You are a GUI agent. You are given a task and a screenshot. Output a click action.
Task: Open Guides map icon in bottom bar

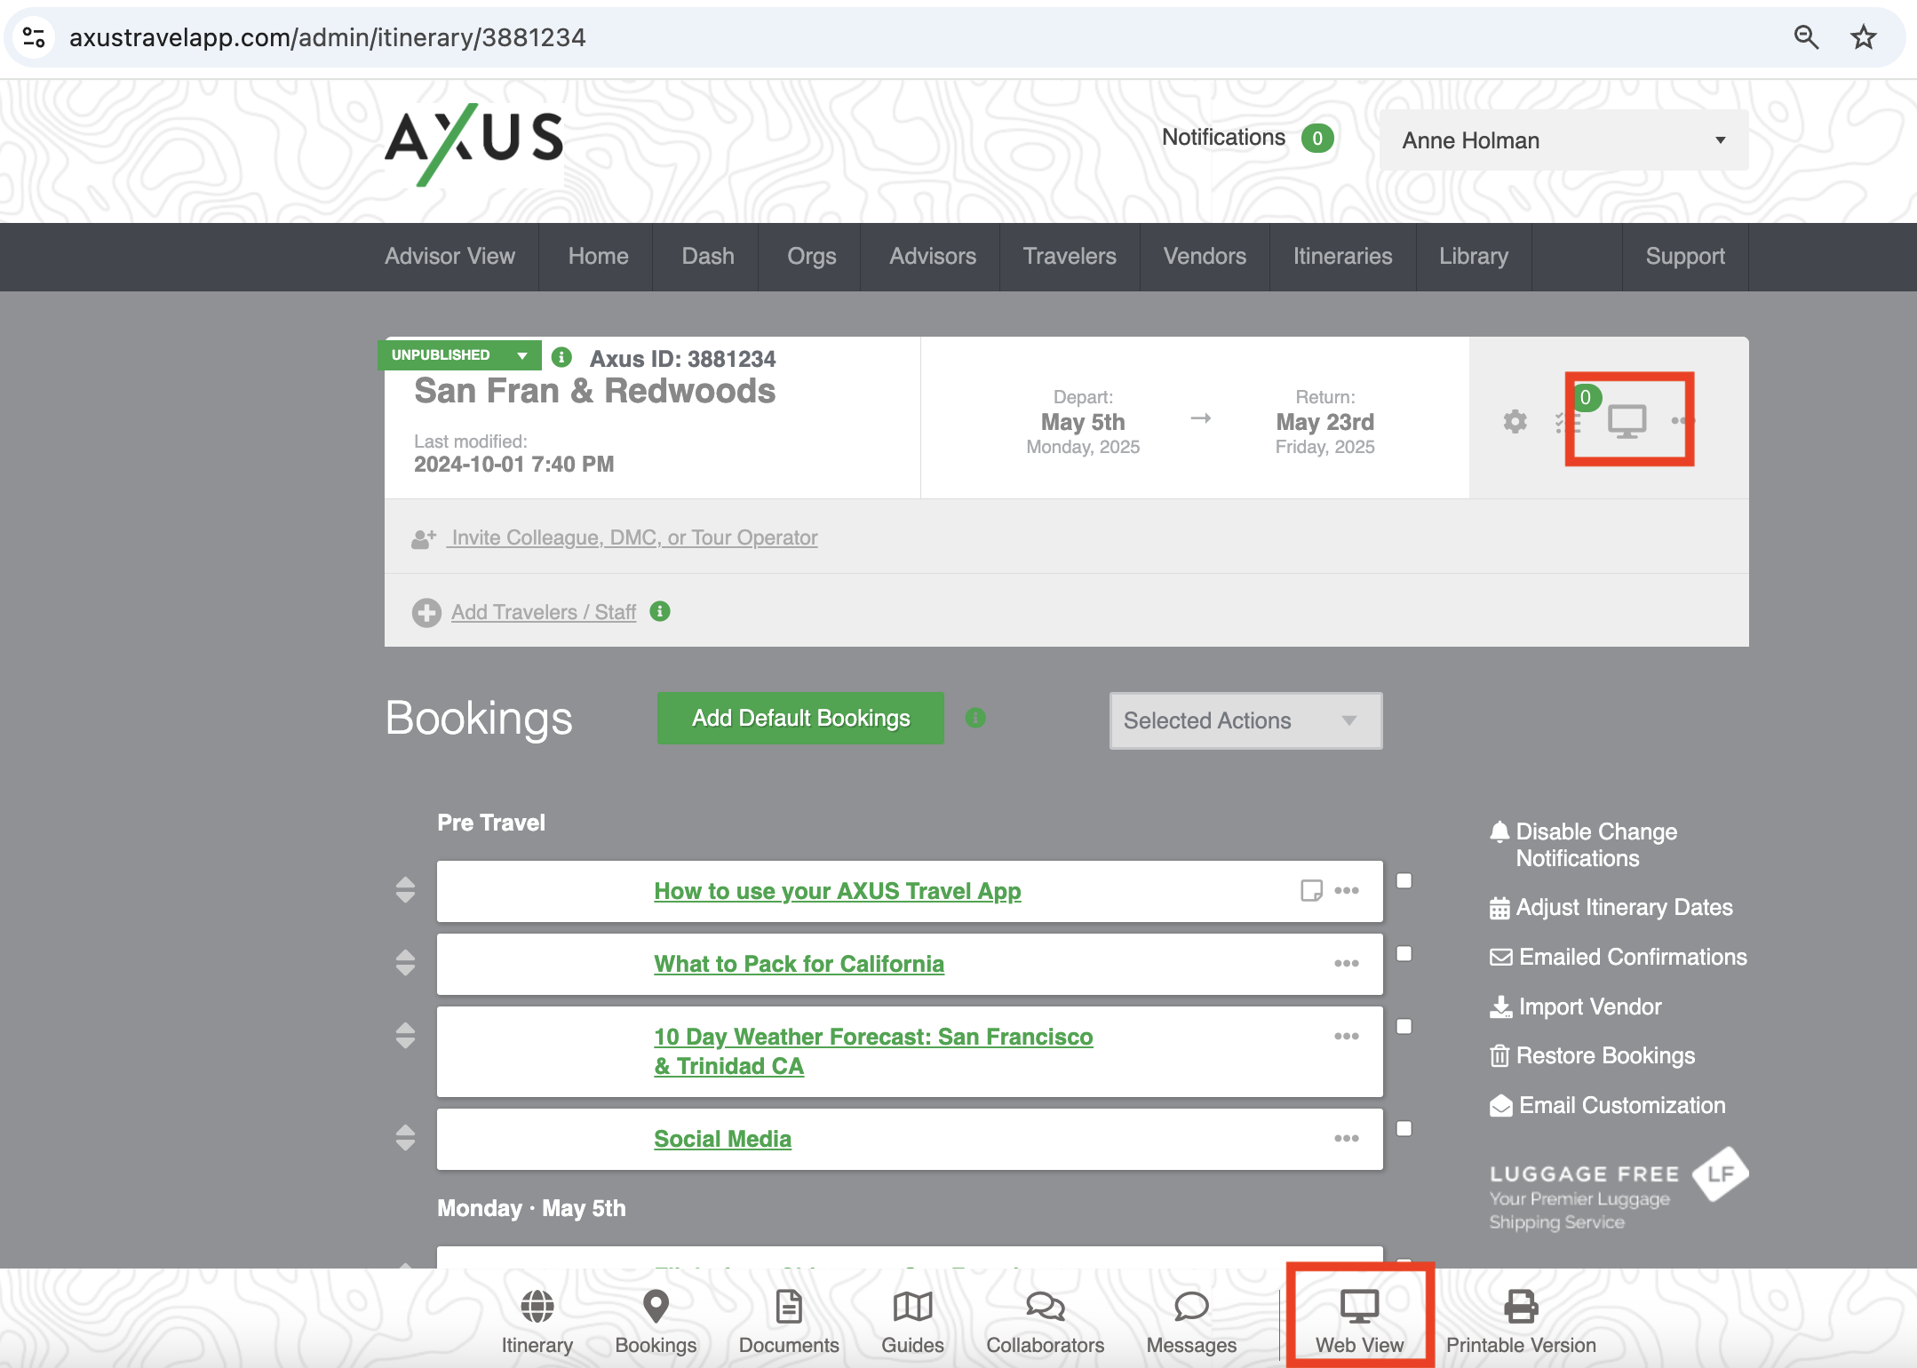912,1306
